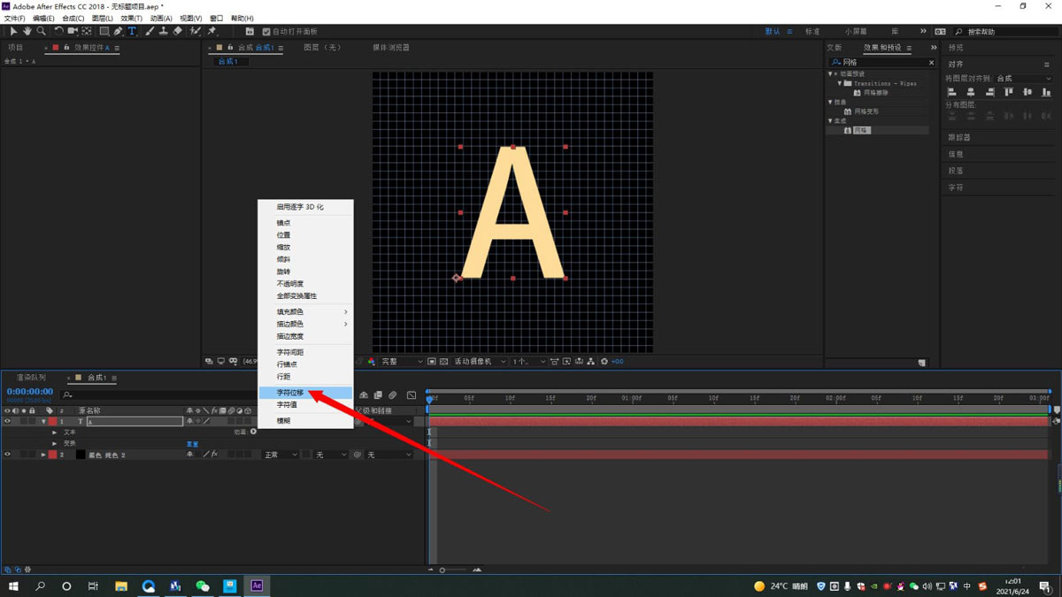Switch to the 标准 workspace

(812, 32)
